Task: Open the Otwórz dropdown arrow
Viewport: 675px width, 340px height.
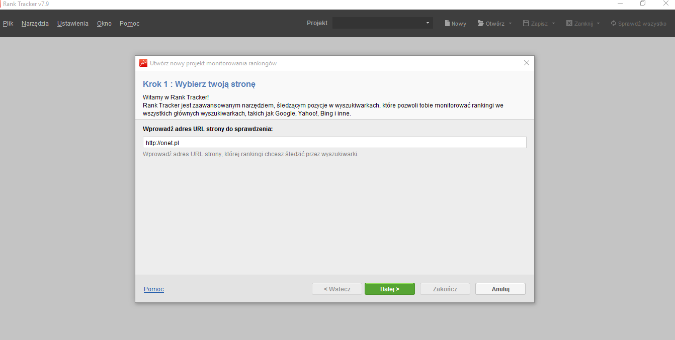Action: (x=510, y=24)
